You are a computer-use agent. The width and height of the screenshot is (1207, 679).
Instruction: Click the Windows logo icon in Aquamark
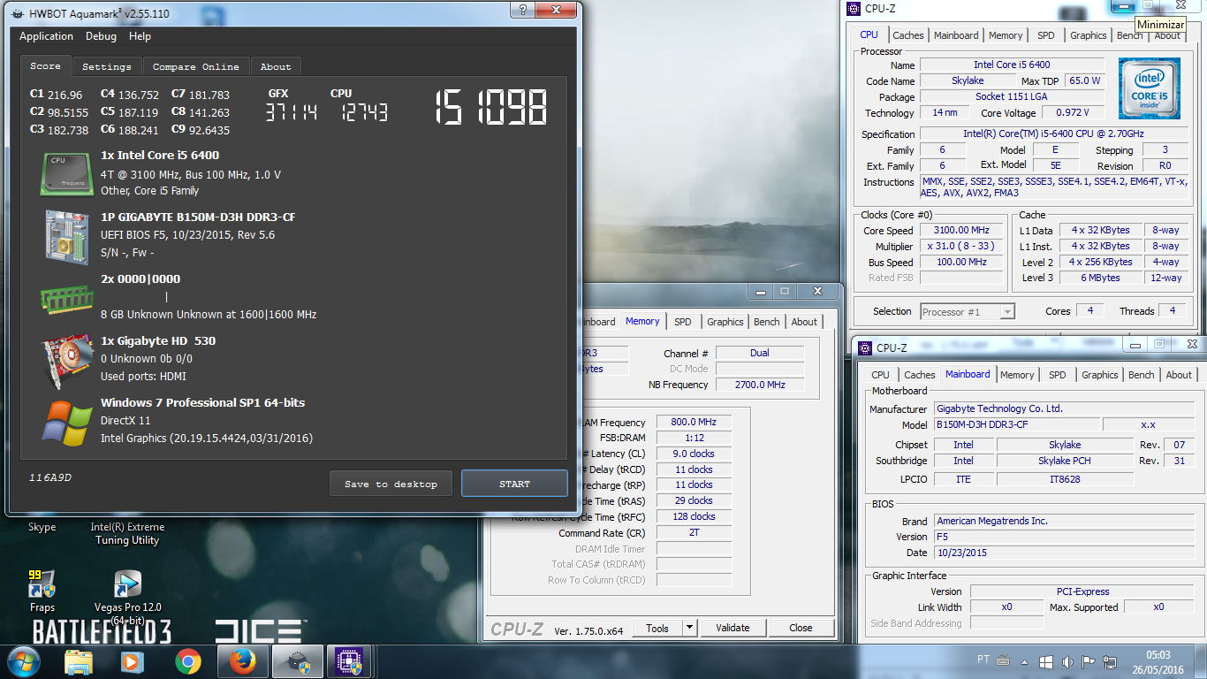point(66,422)
